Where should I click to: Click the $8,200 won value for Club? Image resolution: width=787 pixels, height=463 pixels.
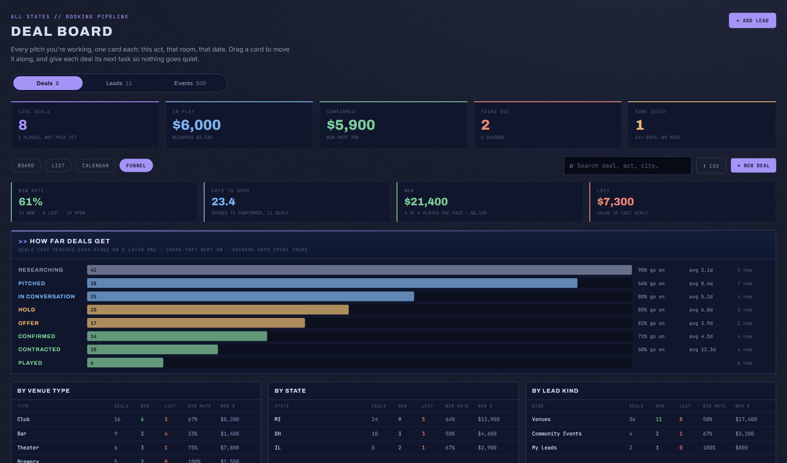[x=230, y=419]
